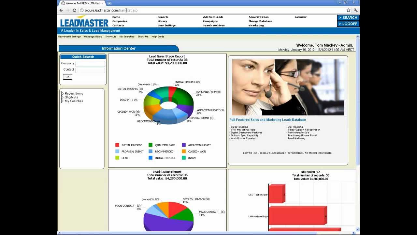
Task: Click light blue PROPOSAL SUBMIT legend swatch
Action: click(117, 151)
